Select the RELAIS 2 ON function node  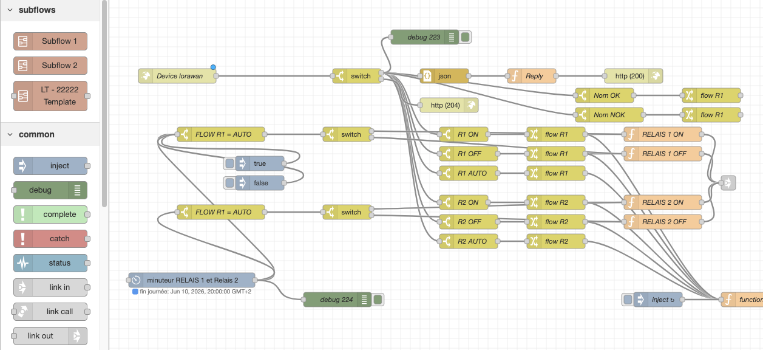[663, 202]
